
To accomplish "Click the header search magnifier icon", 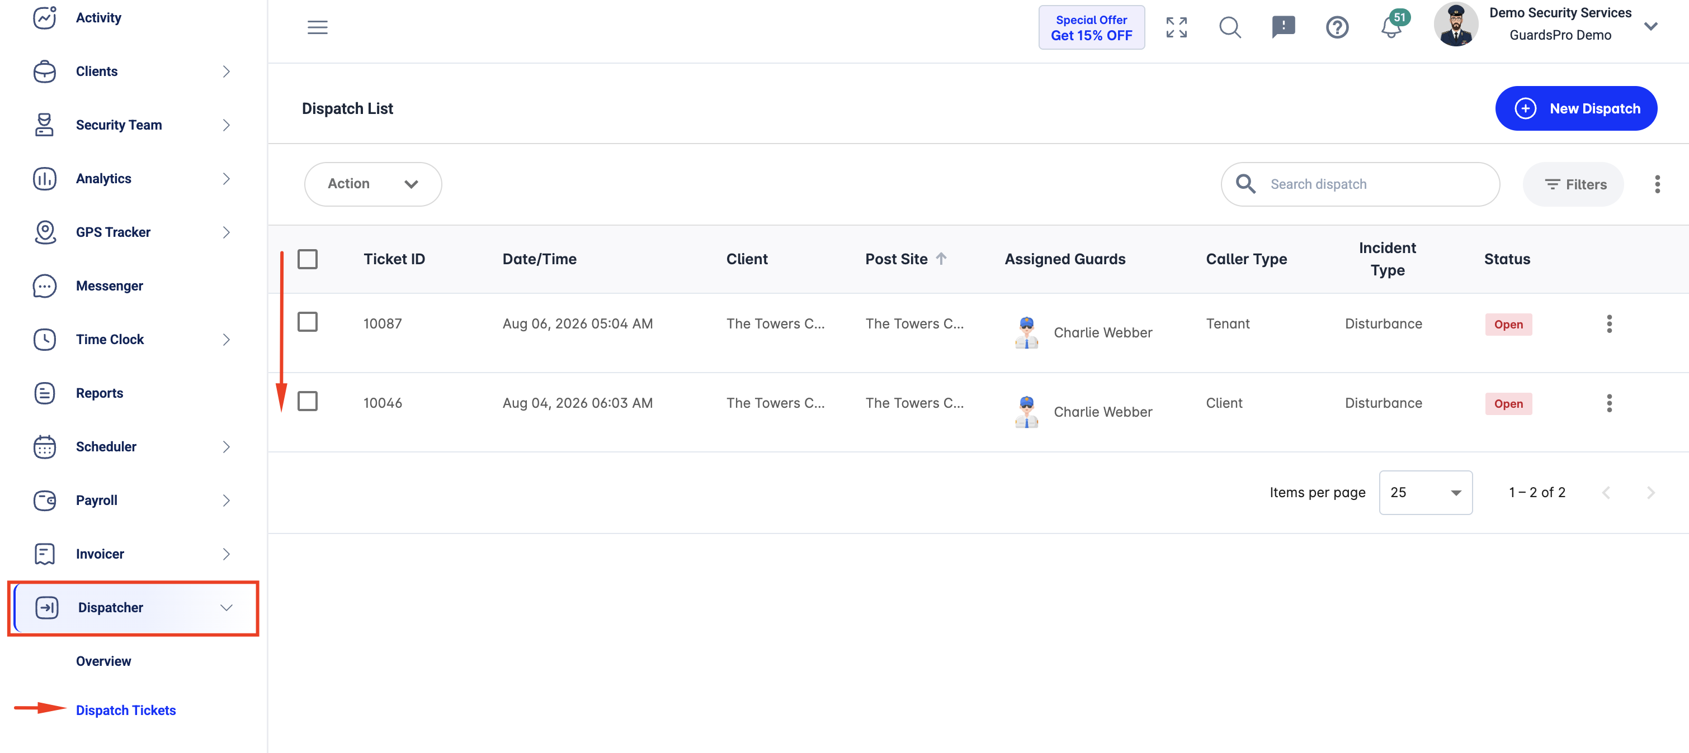I will [1230, 27].
